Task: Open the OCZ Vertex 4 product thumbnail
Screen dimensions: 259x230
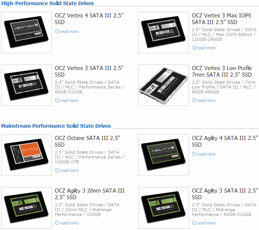Action: [x=26, y=33]
